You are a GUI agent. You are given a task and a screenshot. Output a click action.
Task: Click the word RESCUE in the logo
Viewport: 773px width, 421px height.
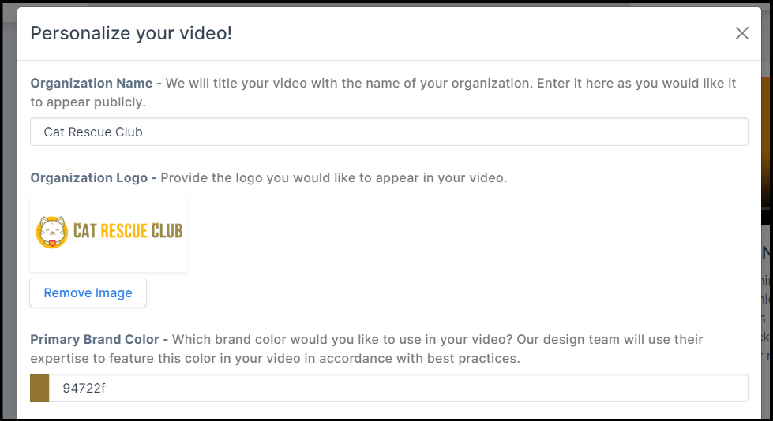tap(126, 231)
